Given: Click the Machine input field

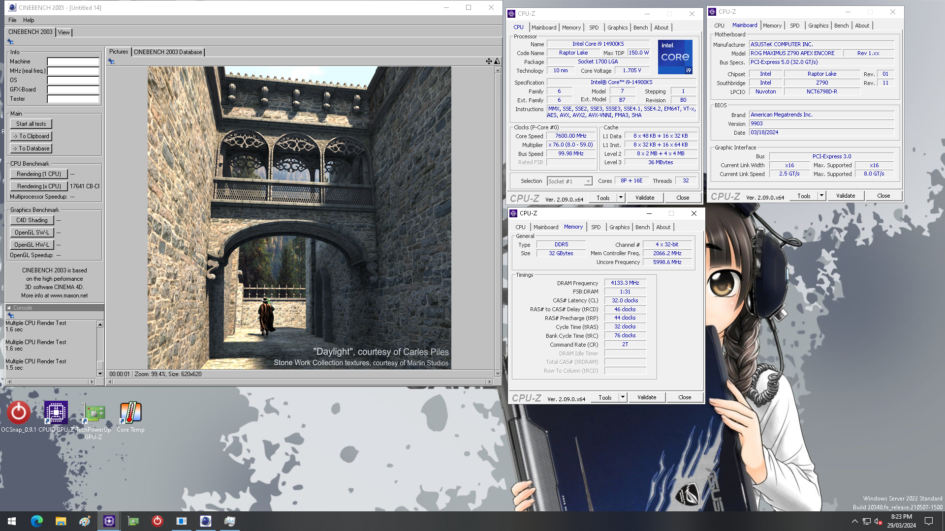Looking at the screenshot, I should tap(73, 61).
